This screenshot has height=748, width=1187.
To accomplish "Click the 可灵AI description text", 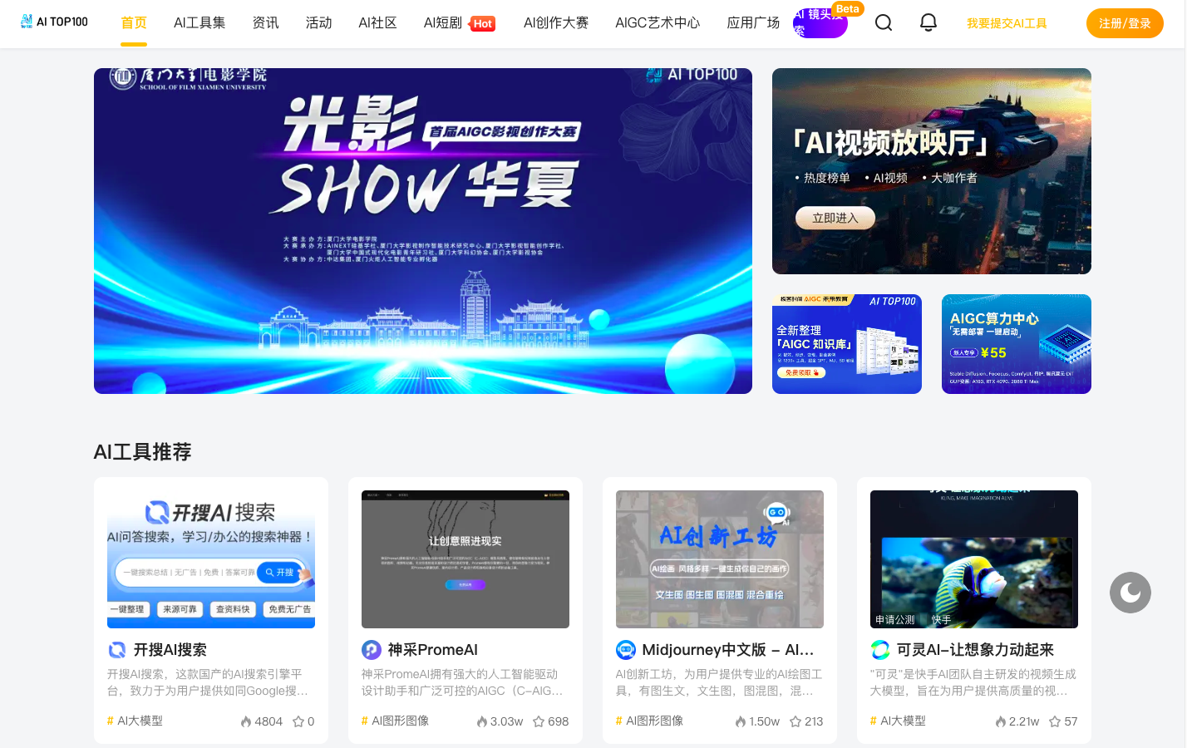I will [973, 682].
